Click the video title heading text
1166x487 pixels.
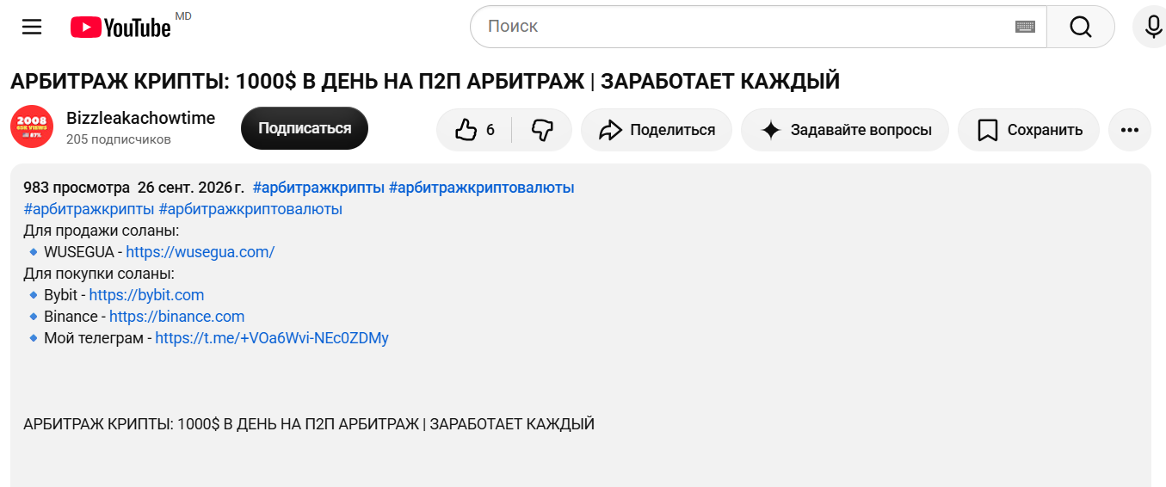(x=425, y=82)
